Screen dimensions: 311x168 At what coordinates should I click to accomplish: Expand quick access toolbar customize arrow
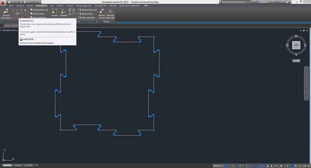(x=40, y=2)
